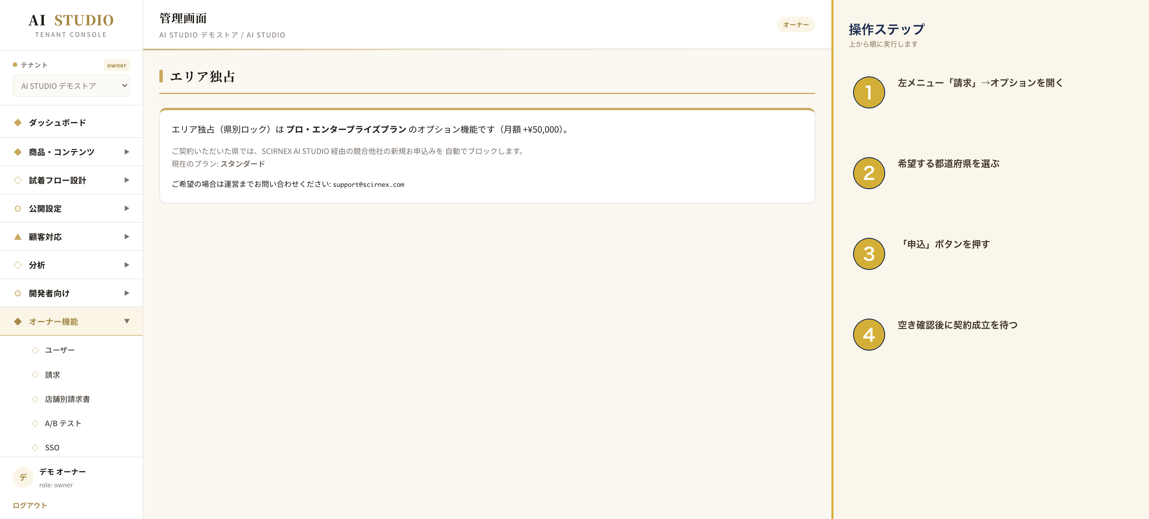Expand the 顧客対応 submenu arrow
This screenshot has height=519, width=1149.
127,236
